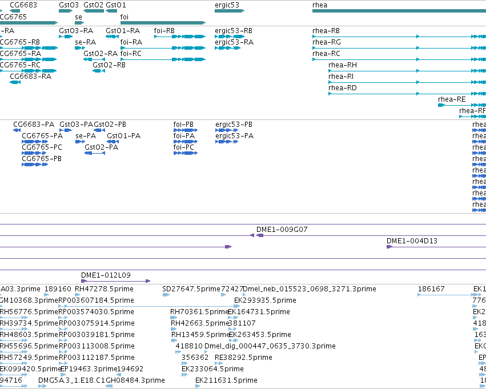This screenshot has height=389, width=486.
Task: Select protein CG6765-PC
Action: click(x=35, y=153)
